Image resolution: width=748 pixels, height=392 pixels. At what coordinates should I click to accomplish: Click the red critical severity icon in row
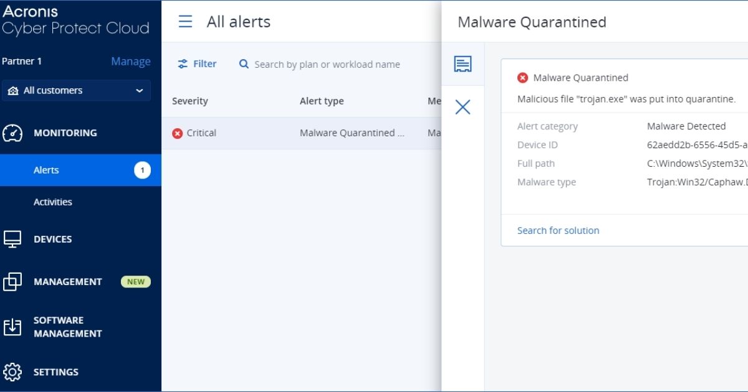pyautogui.click(x=178, y=133)
